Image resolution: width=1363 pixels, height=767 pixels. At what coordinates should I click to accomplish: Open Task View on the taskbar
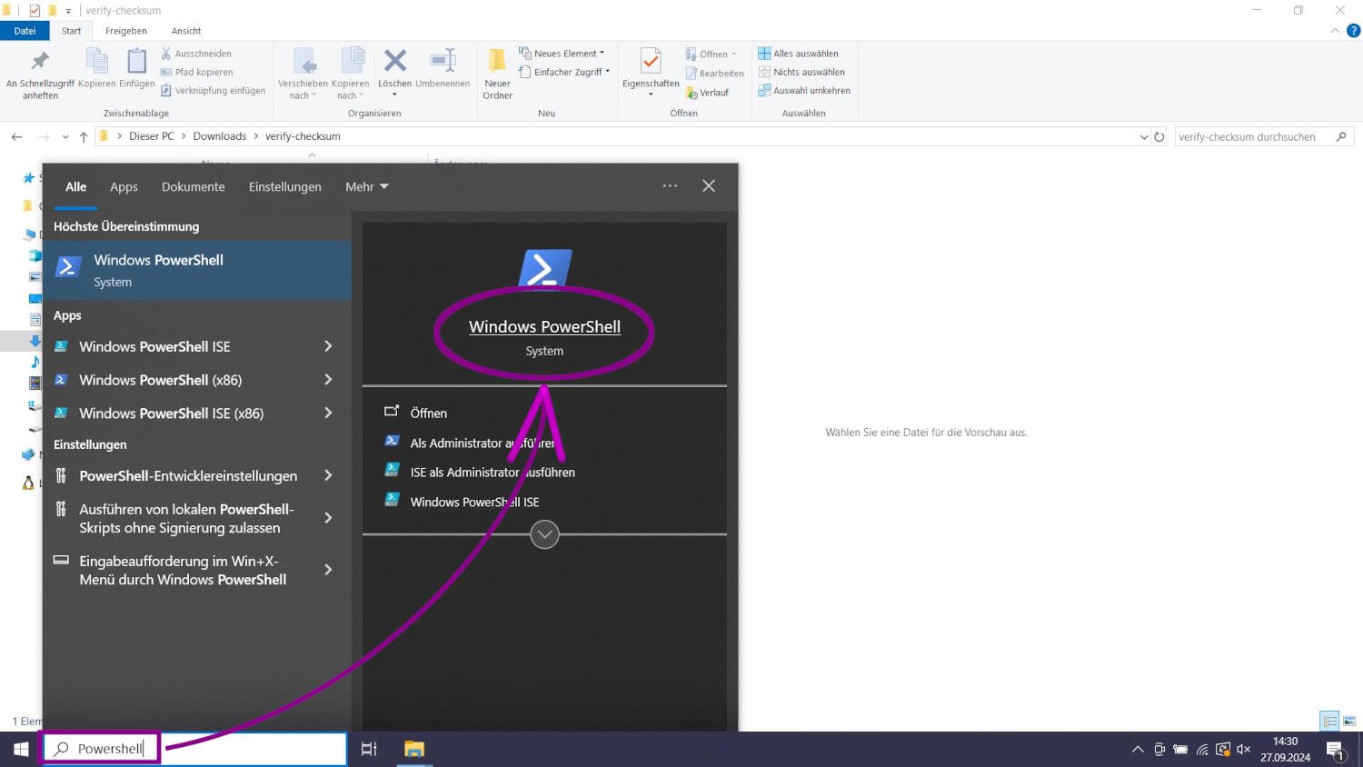pyautogui.click(x=369, y=749)
